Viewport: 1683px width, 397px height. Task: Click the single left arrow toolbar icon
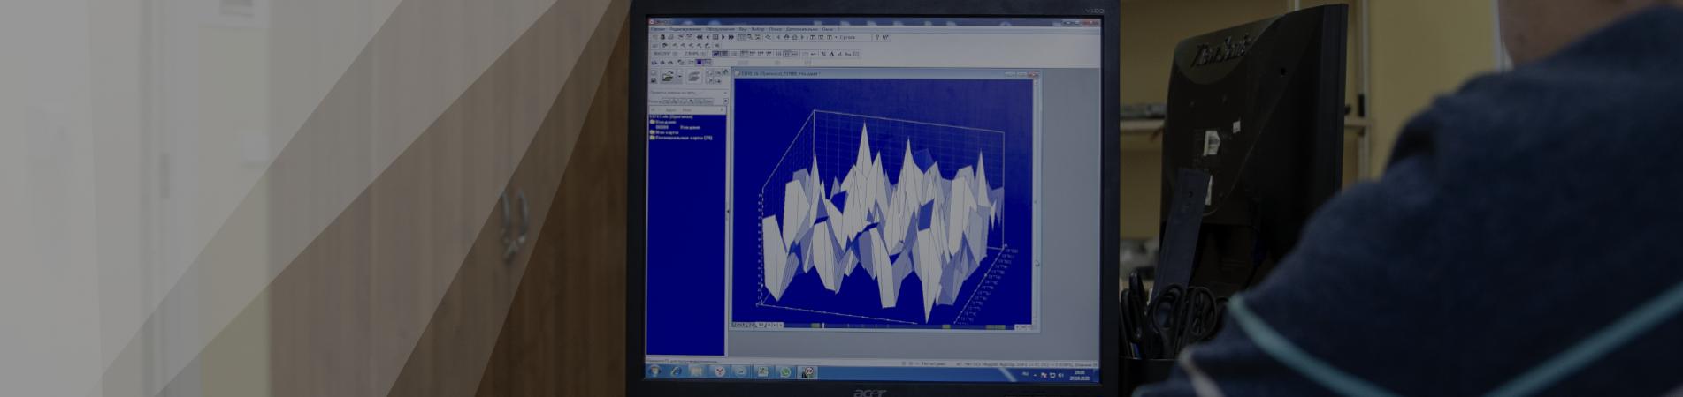point(708,37)
